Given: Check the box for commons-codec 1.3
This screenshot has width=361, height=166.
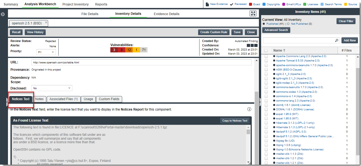Looking at the screenshot, I should point(266,92).
